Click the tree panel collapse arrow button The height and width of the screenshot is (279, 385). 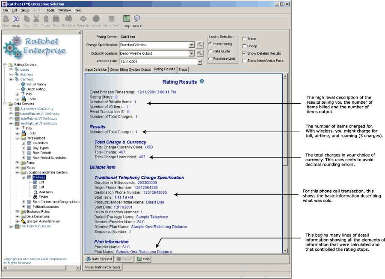coord(79,32)
